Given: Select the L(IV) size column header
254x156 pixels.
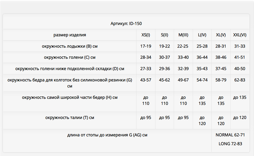Looking at the screenshot, I should [x=202, y=35].
